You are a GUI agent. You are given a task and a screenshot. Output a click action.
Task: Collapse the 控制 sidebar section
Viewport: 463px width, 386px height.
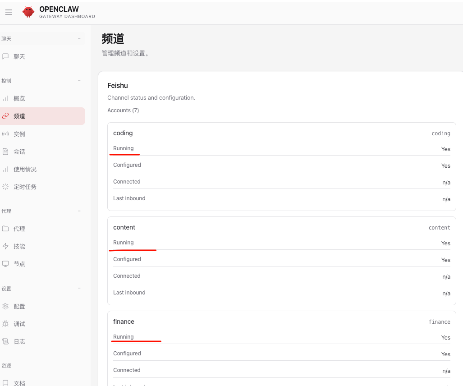[79, 81]
